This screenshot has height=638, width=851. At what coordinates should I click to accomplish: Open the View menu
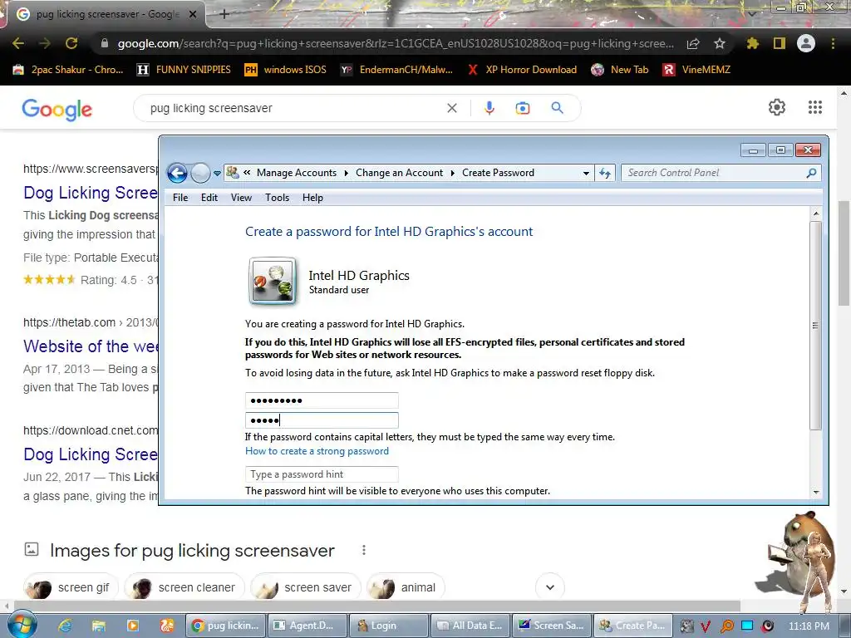click(241, 198)
